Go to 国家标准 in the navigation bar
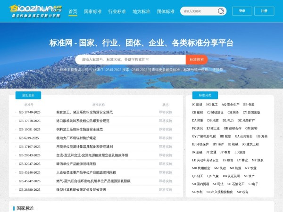This screenshot has height=212, width=283. click(92, 11)
